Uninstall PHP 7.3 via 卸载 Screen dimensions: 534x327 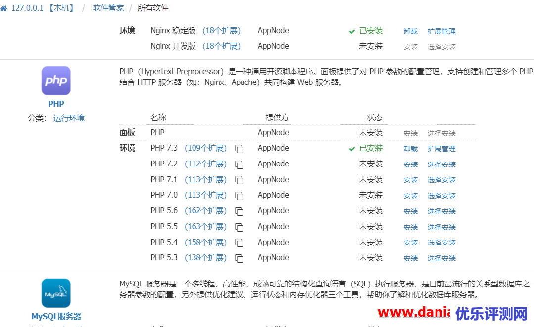coord(410,149)
